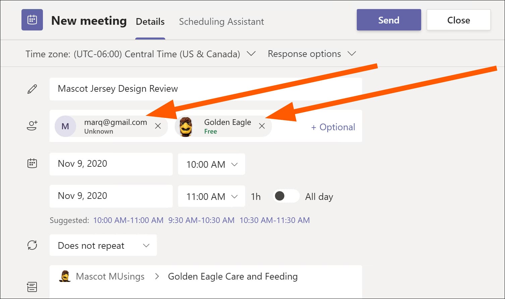Remove Golden Eagle from attendees
Screen dimensions: 505x299
pyautogui.click(x=262, y=126)
